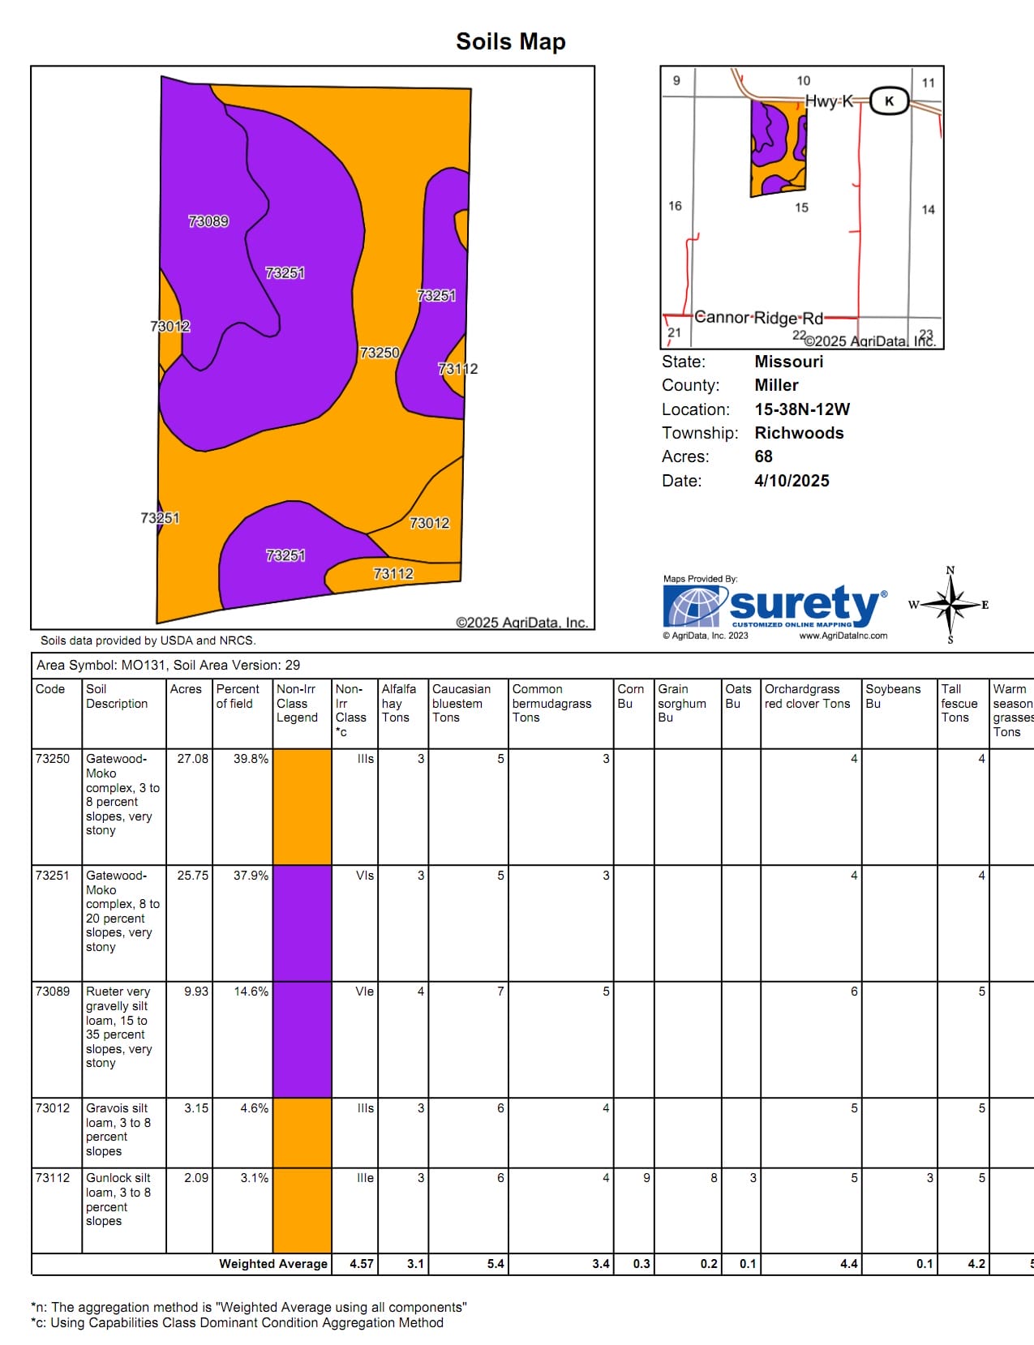Click the Surety mapping logo
Screen dimensions: 1034x1345
(774, 606)
